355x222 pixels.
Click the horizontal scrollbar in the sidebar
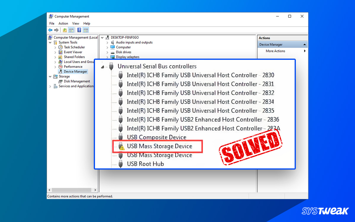click(x=72, y=190)
